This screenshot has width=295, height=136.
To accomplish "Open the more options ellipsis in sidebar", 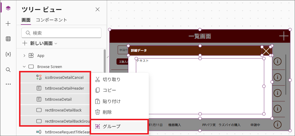I will (x=8, y=84).
